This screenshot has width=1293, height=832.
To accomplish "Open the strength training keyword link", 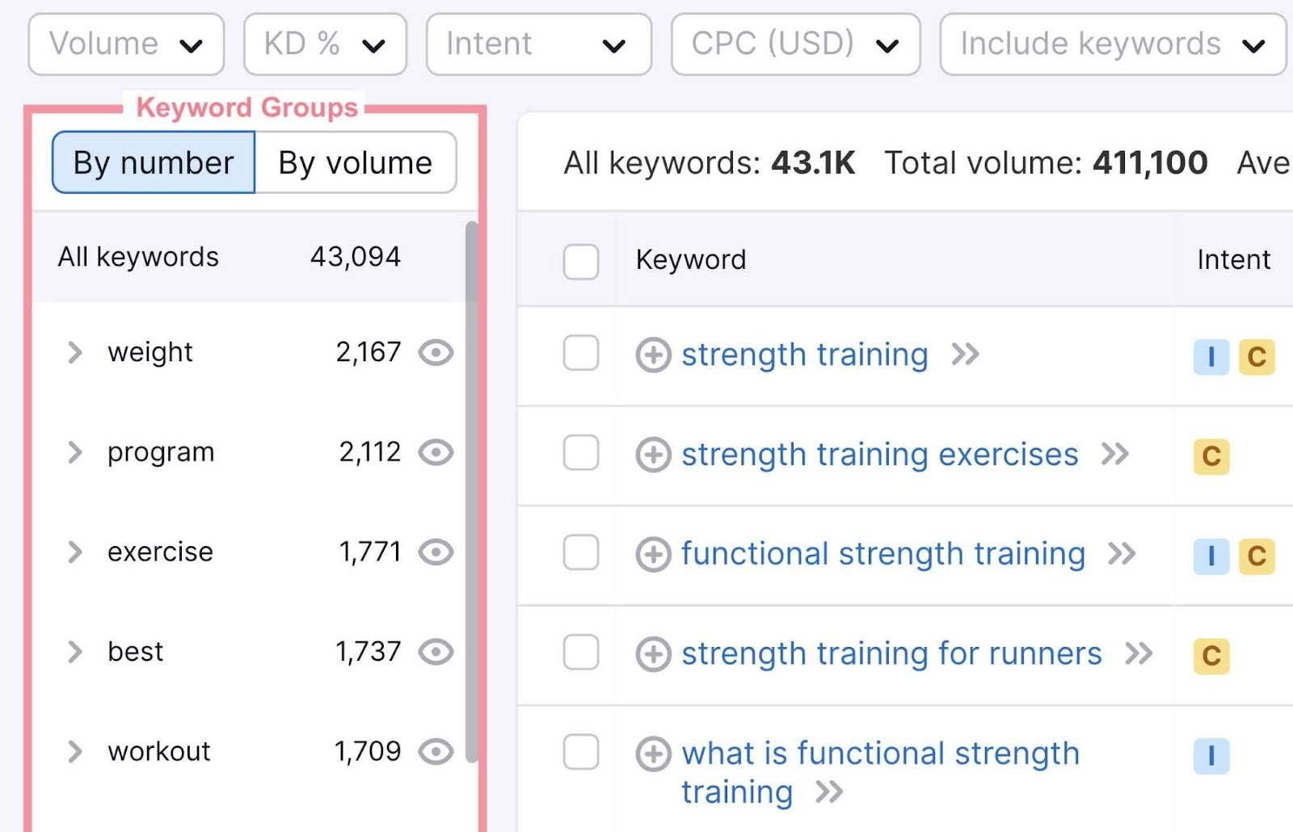I will (804, 354).
